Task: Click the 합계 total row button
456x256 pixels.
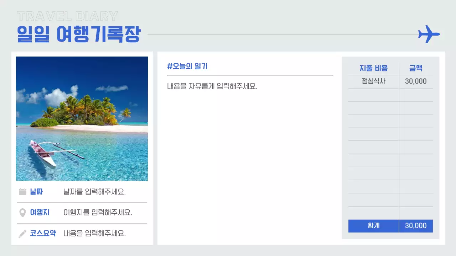Action: [x=373, y=225]
